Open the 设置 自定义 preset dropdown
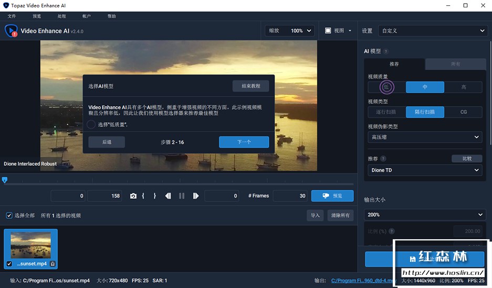This screenshot has height=288, width=492. (x=433, y=31)
